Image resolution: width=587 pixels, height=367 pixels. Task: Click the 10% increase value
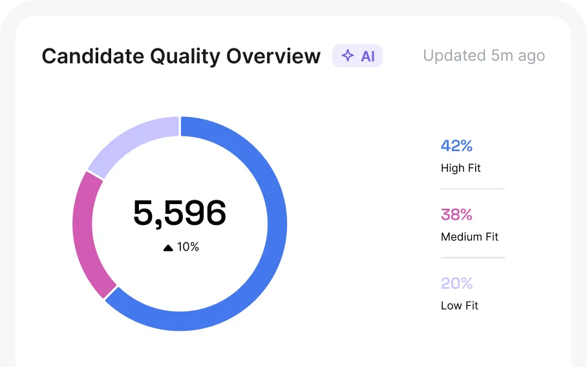pyautogui.click(x=188, y=247)
